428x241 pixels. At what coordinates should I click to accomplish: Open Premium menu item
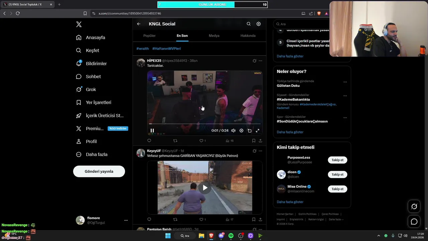102,129
